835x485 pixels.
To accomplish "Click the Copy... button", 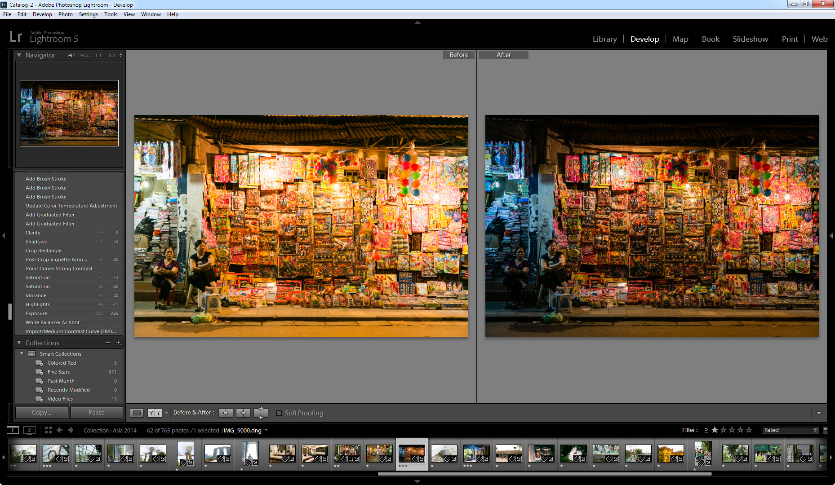I will click(41, 413).
